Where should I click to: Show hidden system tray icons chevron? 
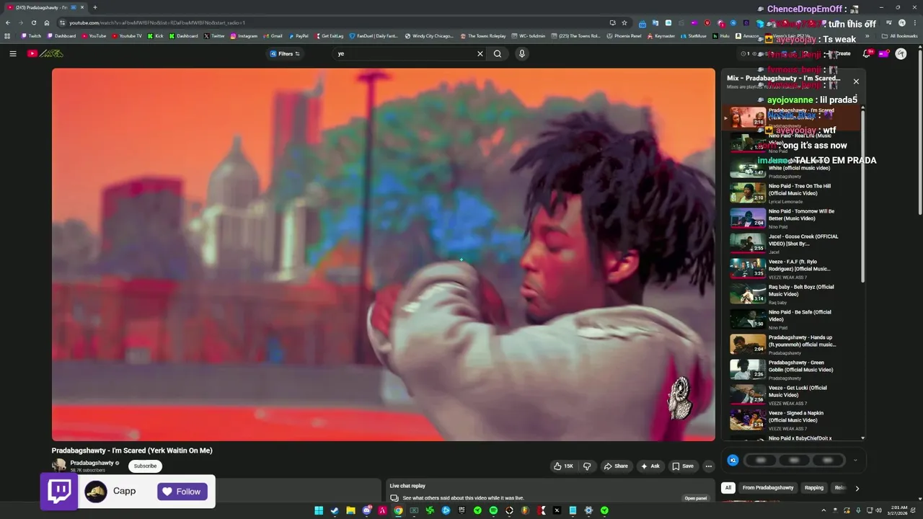(x=823, y=510)
